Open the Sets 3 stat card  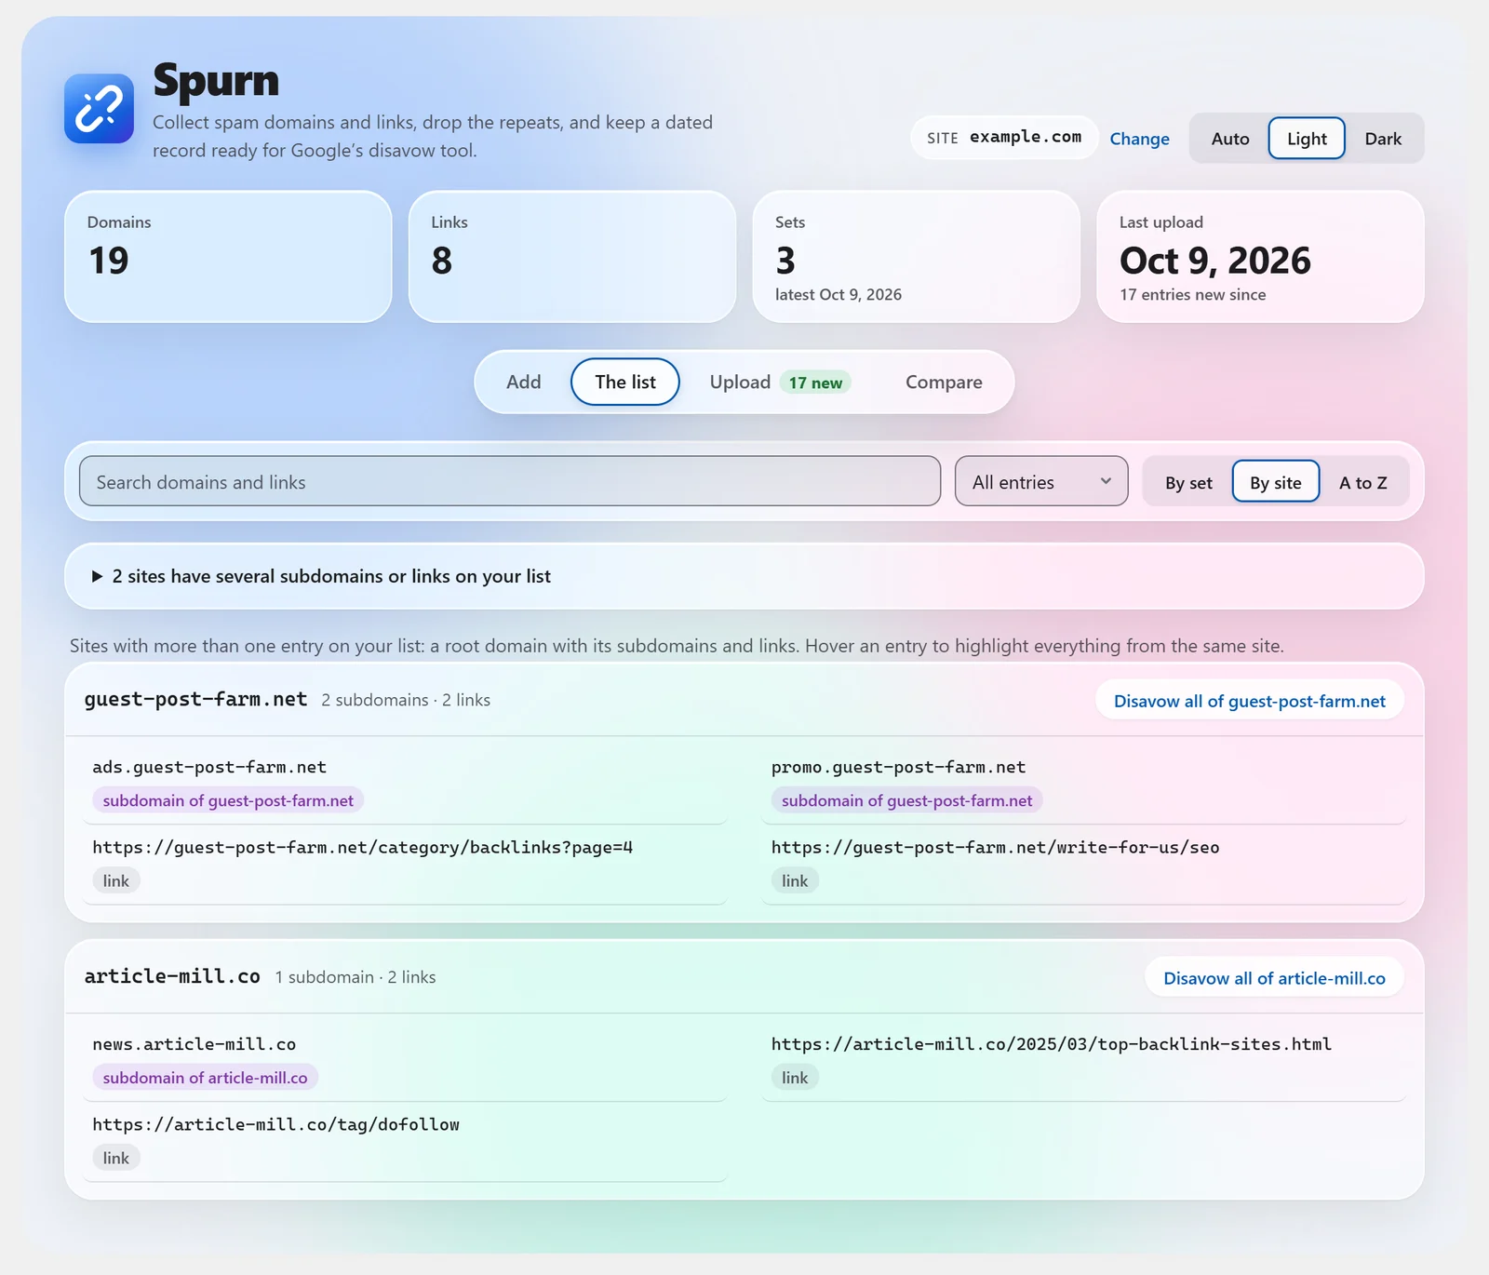pos(916,257)
